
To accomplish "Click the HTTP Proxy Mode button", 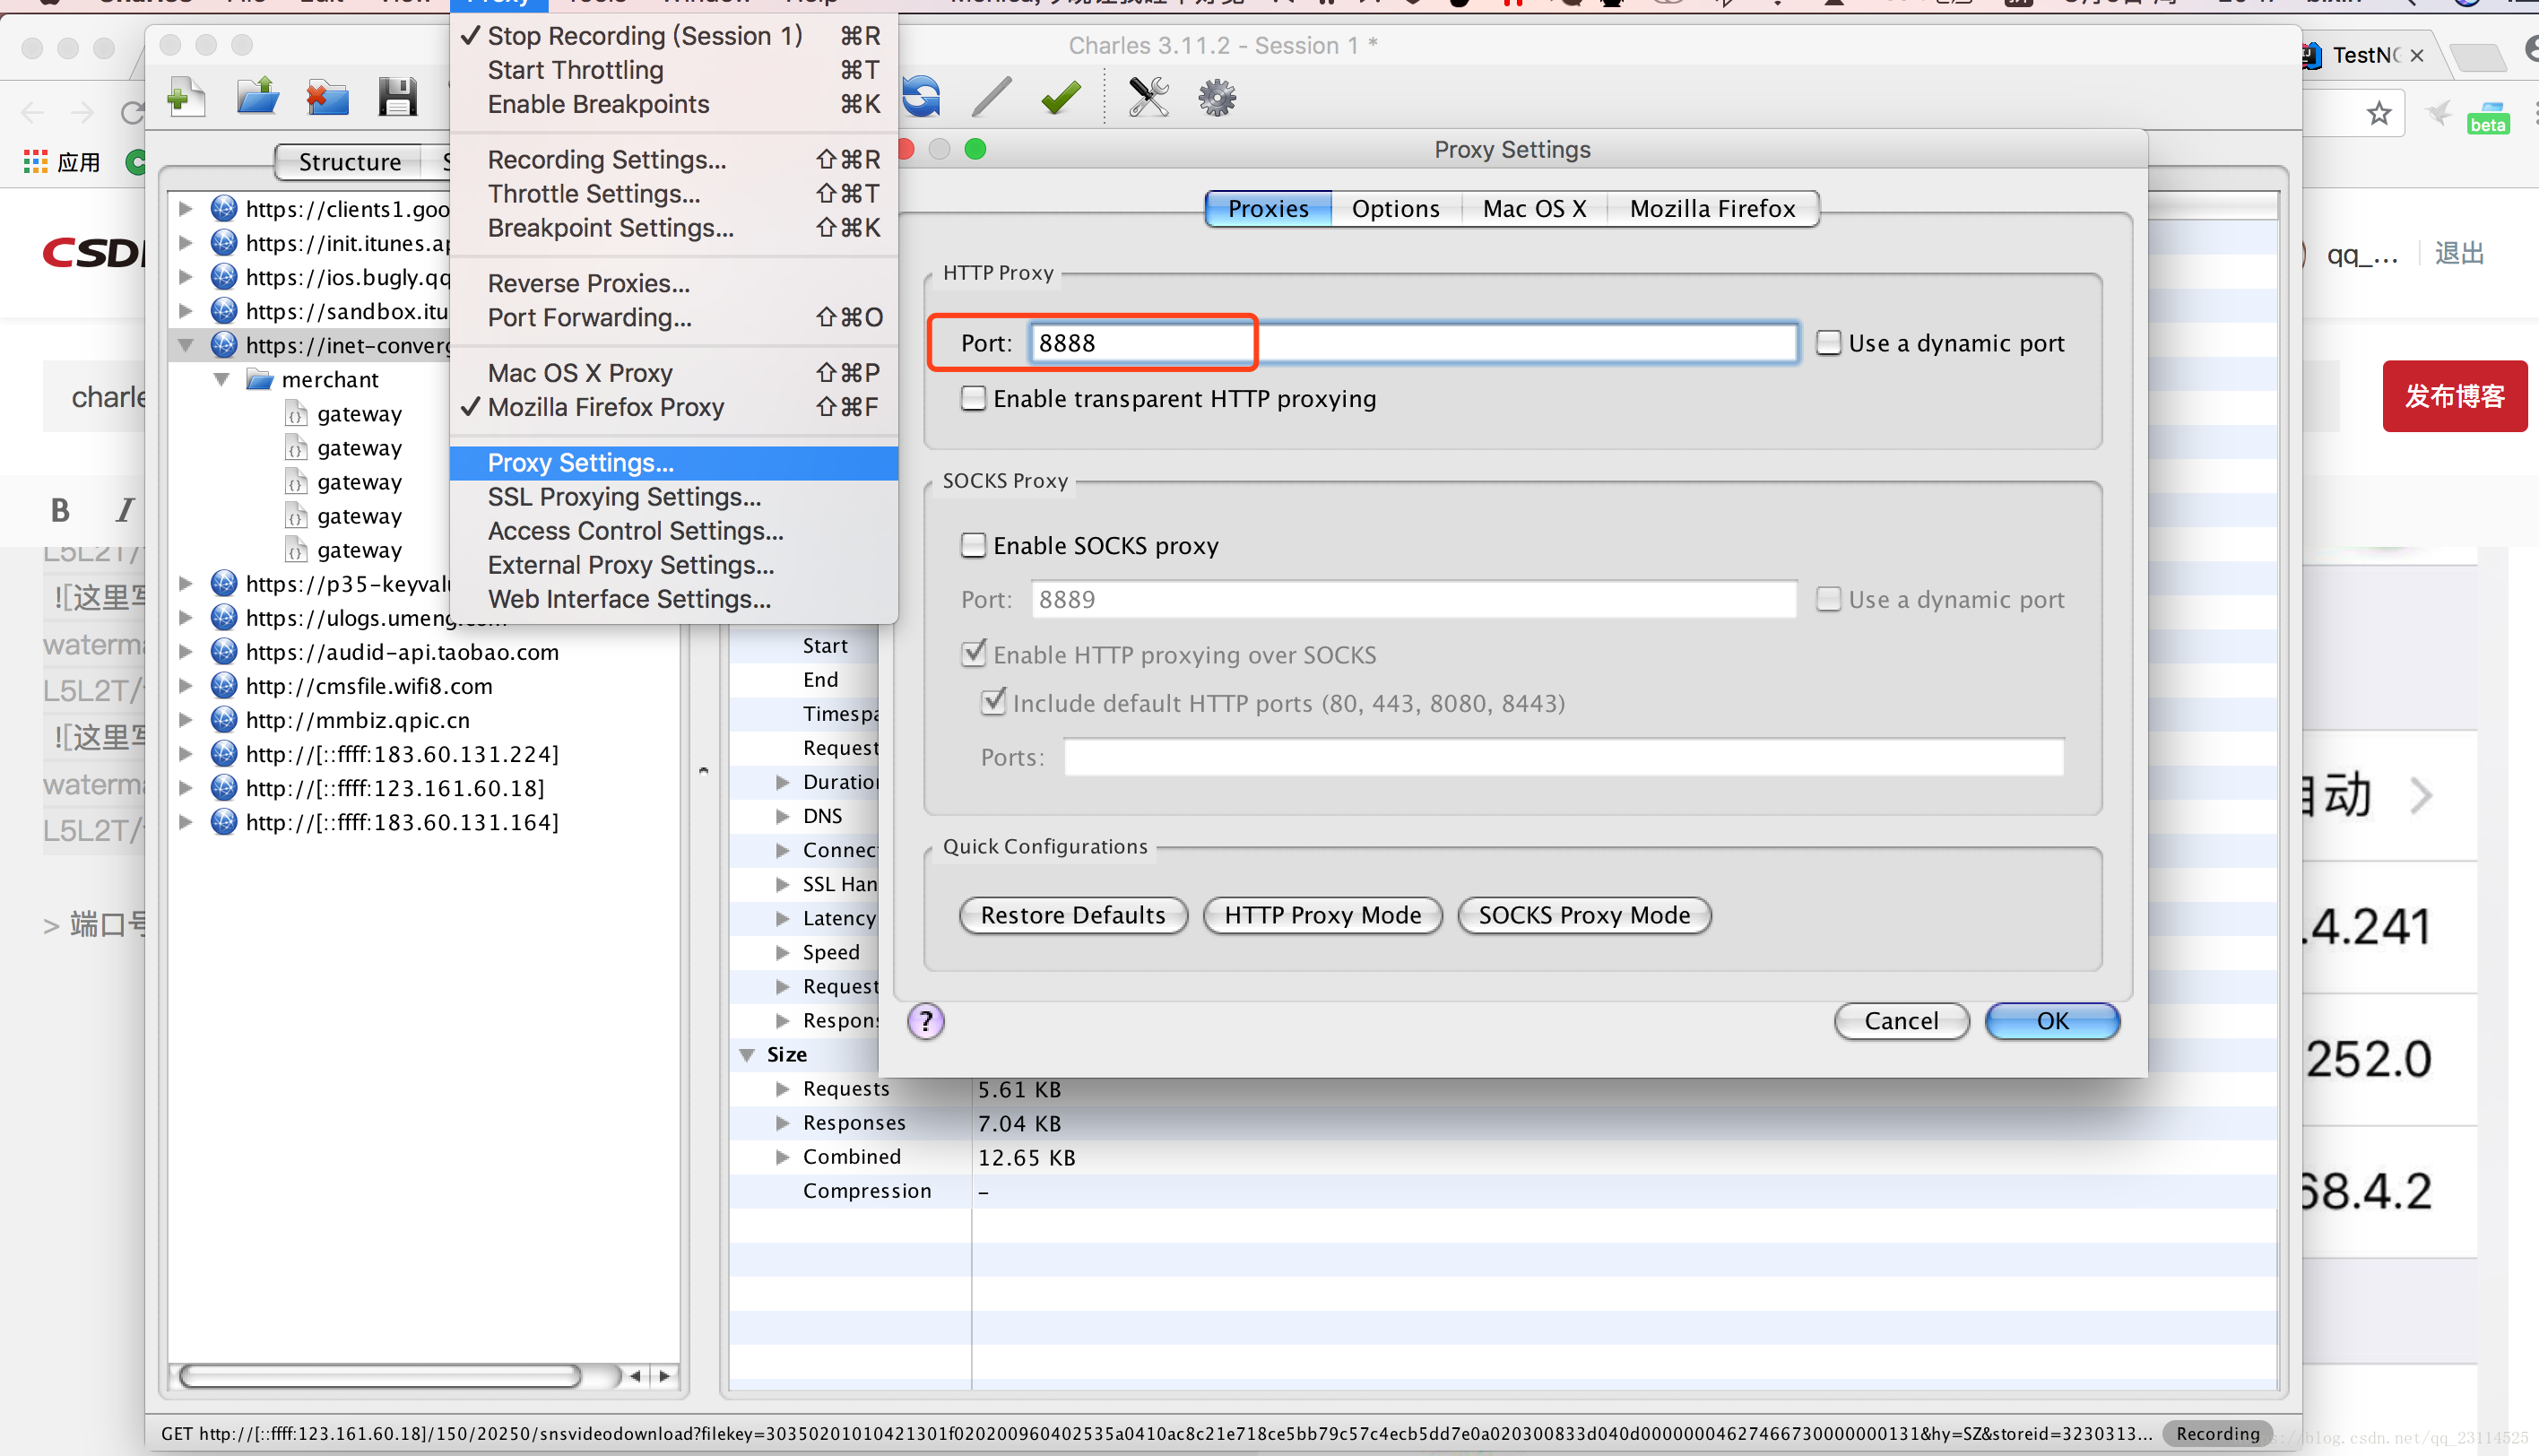I will [1322, 915].
